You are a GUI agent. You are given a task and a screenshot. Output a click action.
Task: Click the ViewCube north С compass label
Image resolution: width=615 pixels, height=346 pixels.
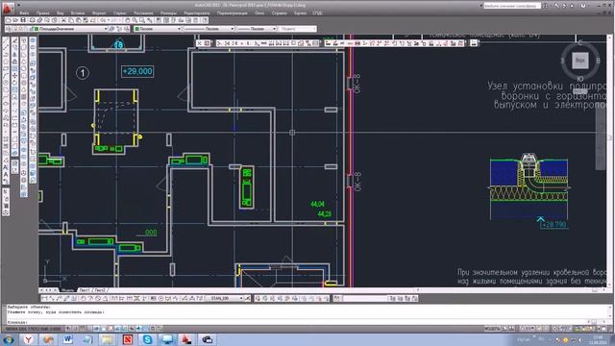pyautogui.click(x=580, y=42)
